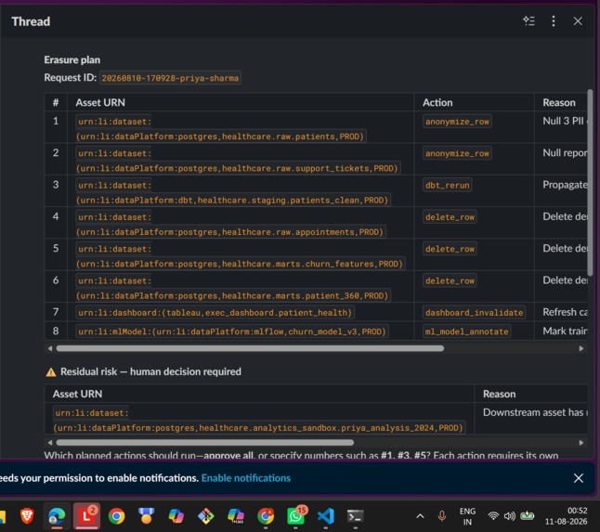This screenshot has width=600, height=532.
Task: Click the erasure table left scroll arrow
Action: tap(50, 348)
